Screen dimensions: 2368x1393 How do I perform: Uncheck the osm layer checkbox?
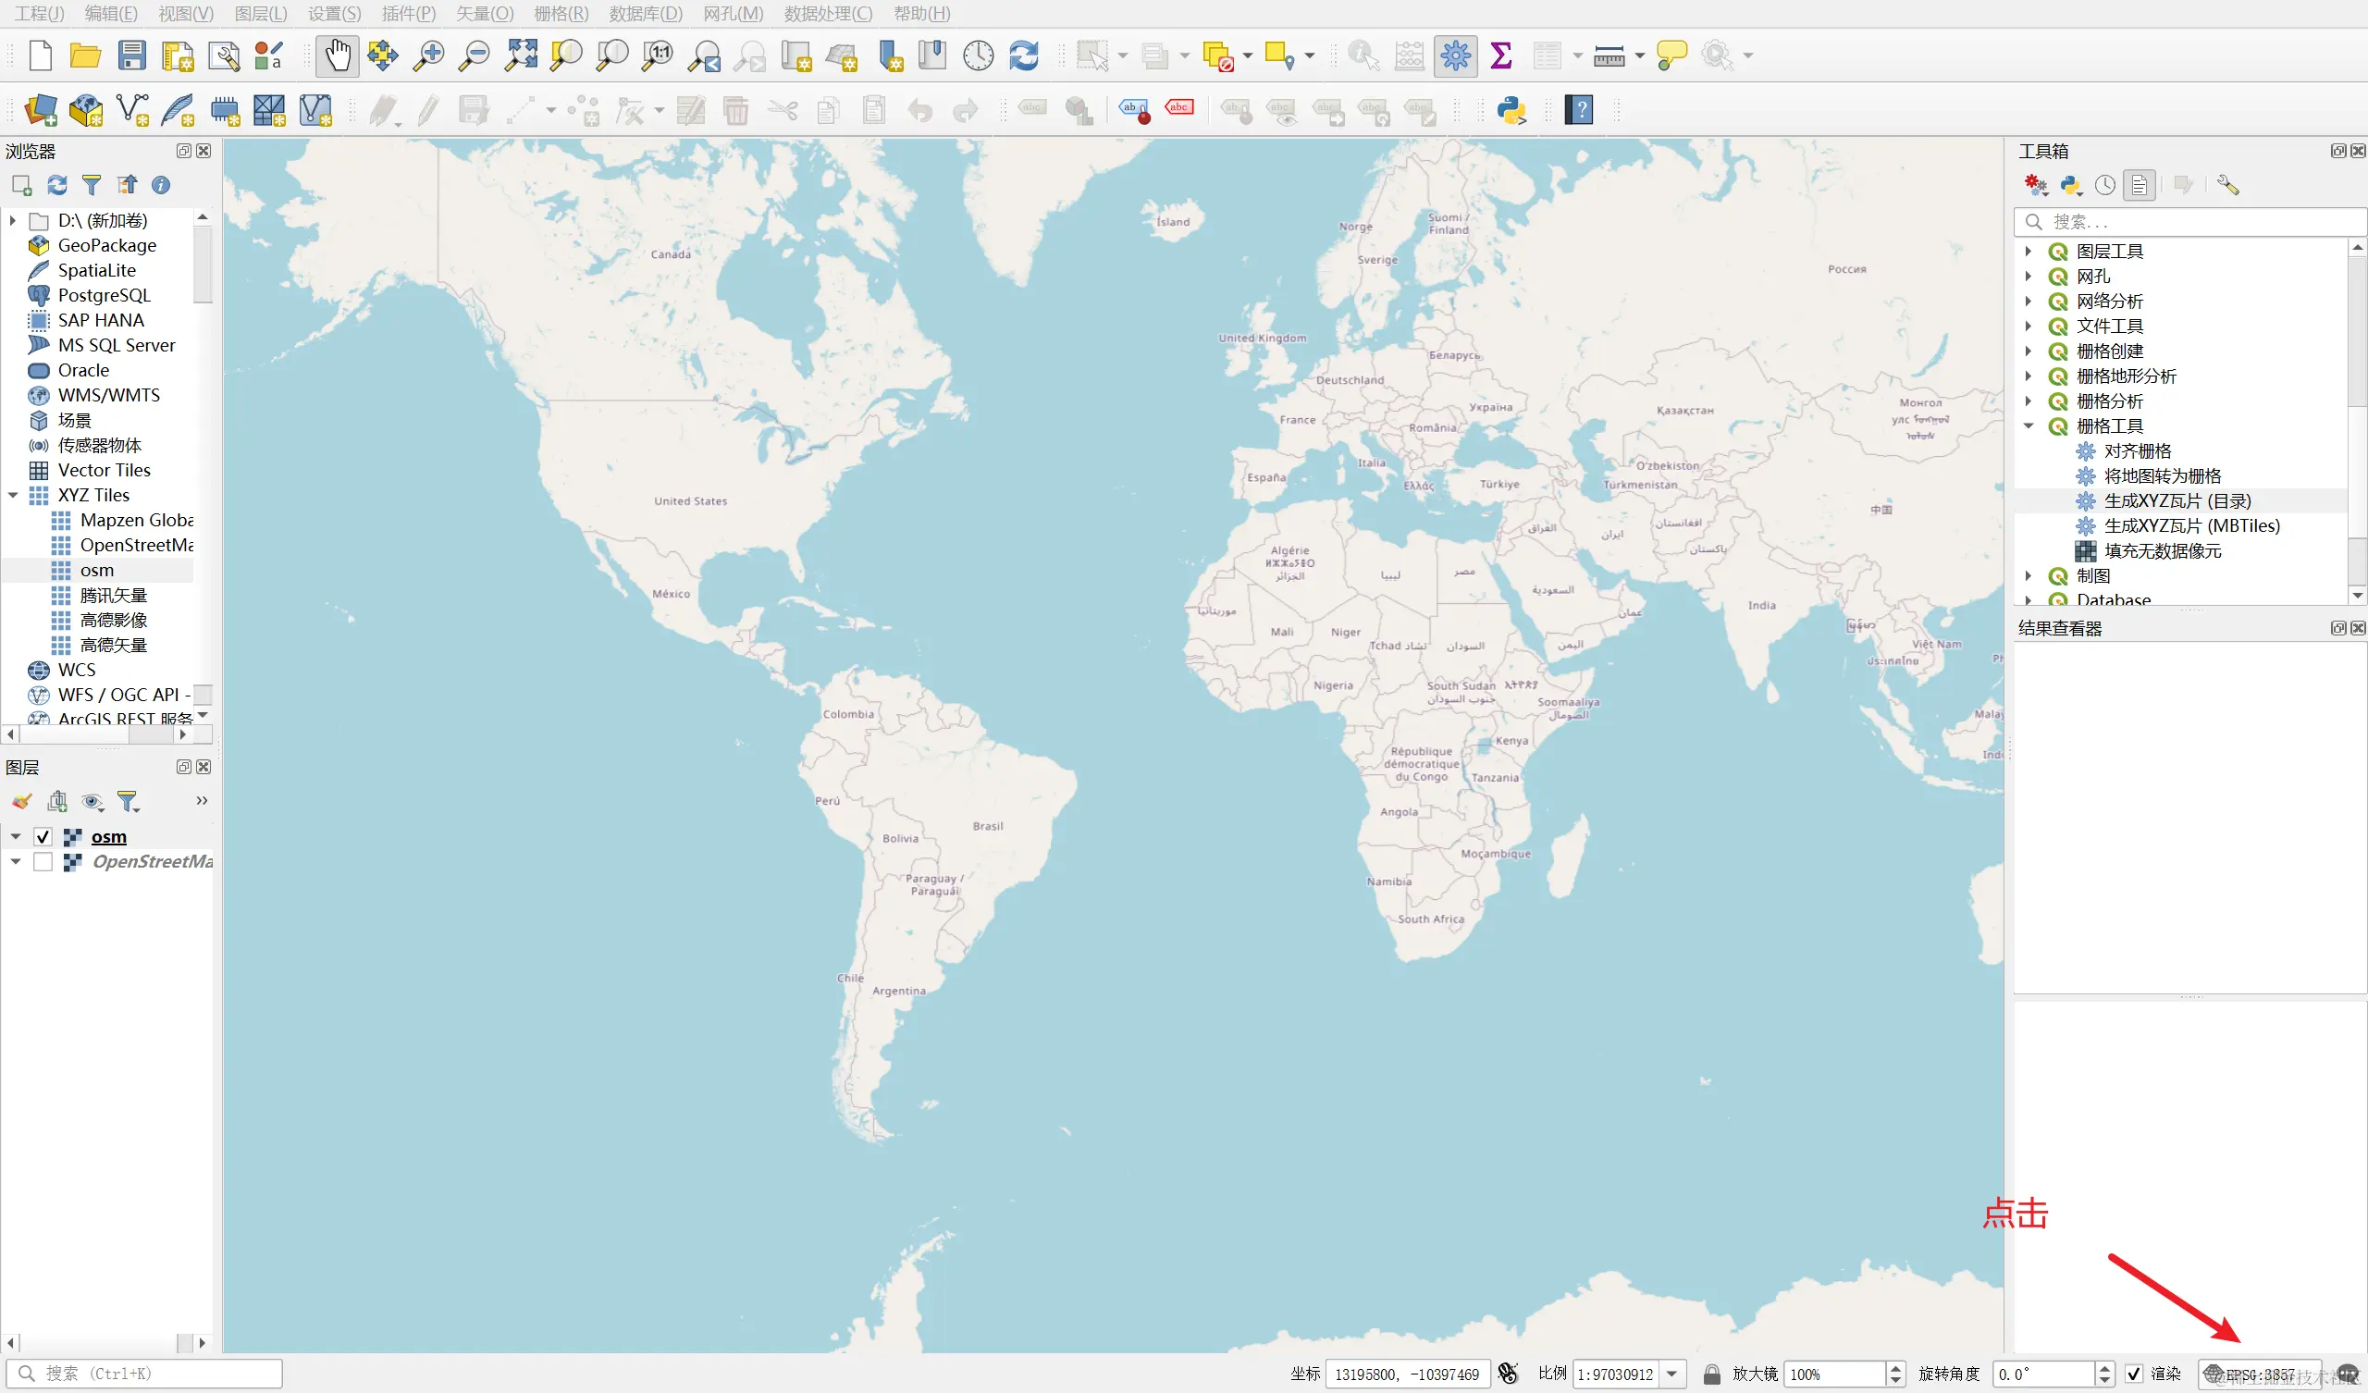point(43,836)
